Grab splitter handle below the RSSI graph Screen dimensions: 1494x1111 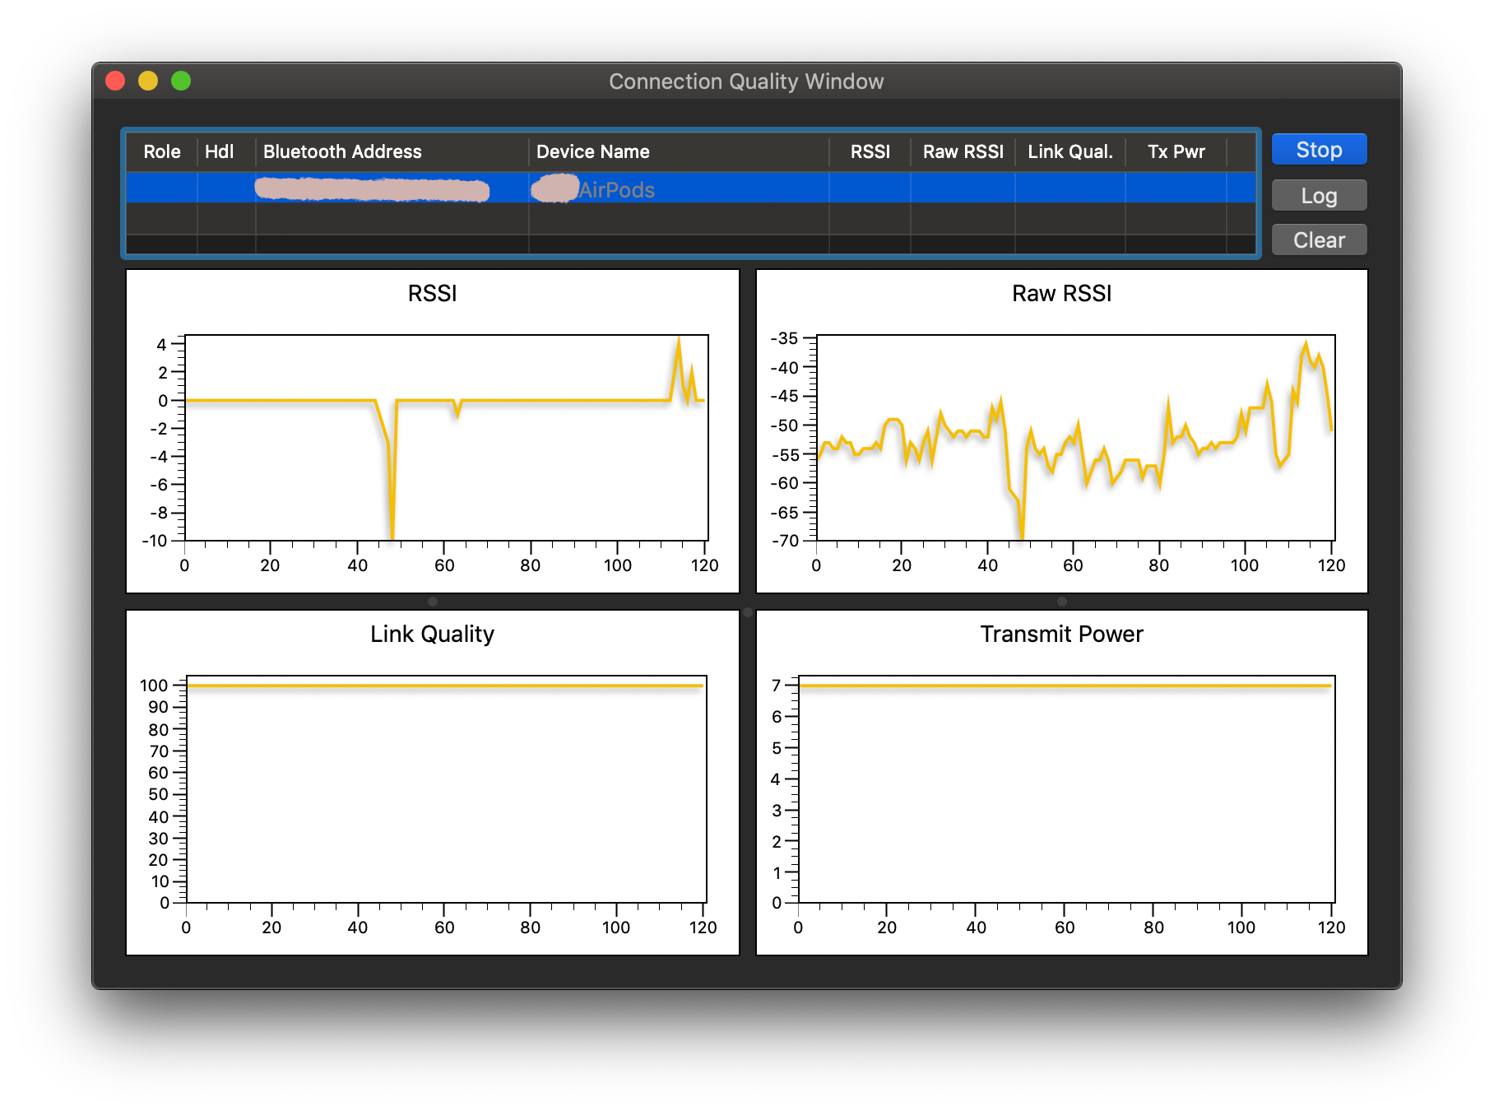(433, 602)
